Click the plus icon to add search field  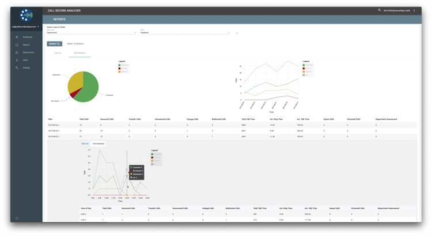coord(237,33)
